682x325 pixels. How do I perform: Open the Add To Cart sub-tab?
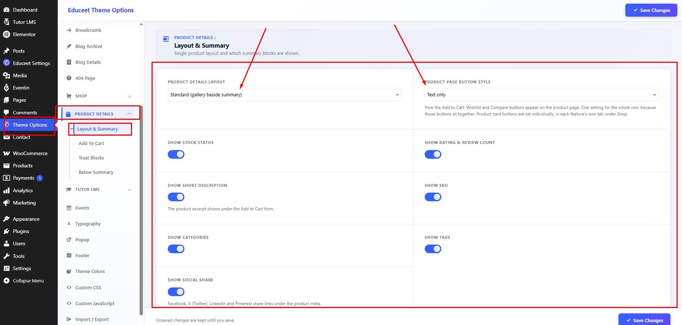click(91, 144)
